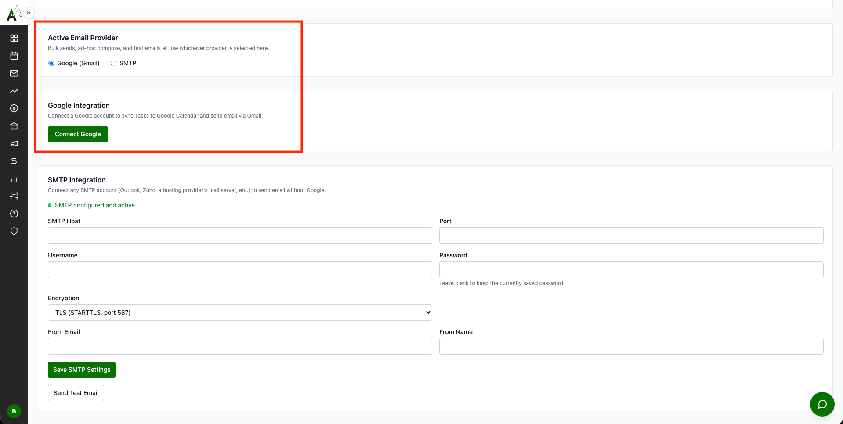Click the 'SMTP configured and active' status text
This screenshot has width=843, height=424.
[x=95, y=205]
